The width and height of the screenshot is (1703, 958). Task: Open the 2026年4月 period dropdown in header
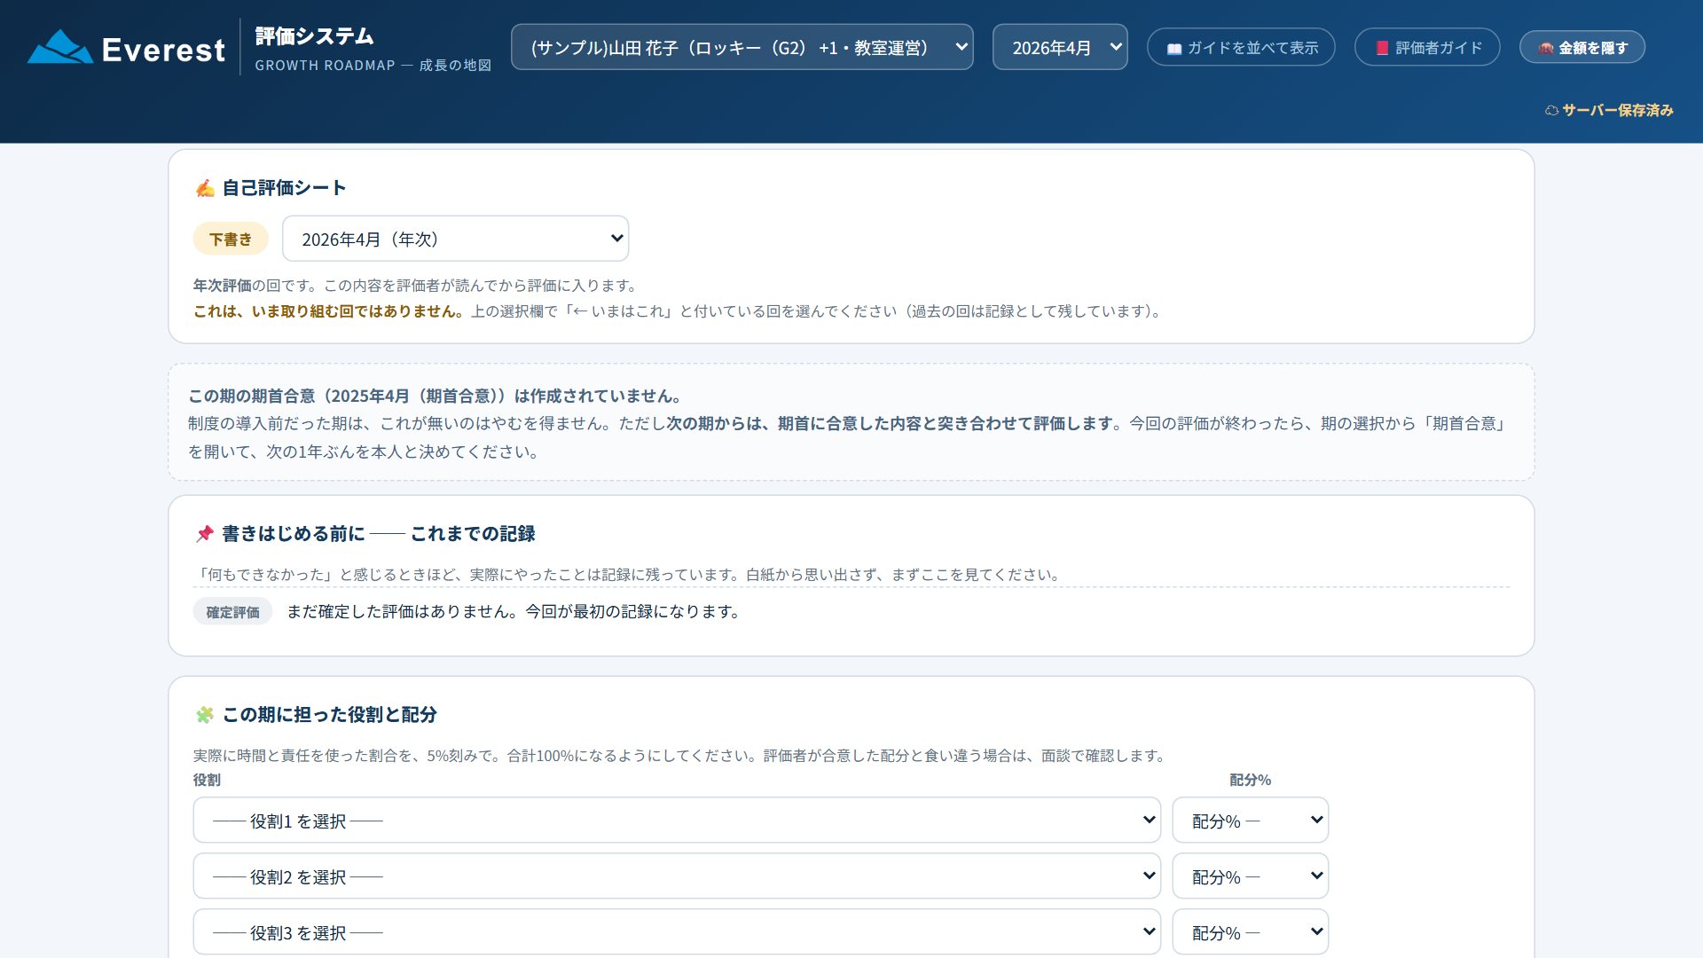pyautogui.click(x=1060, y=47)
